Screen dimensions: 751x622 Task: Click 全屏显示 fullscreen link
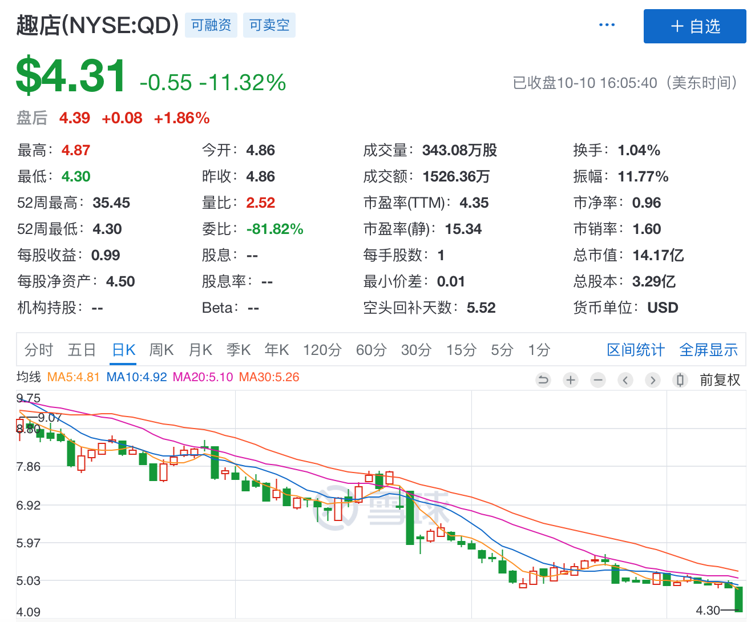click(x=708, y=350)
